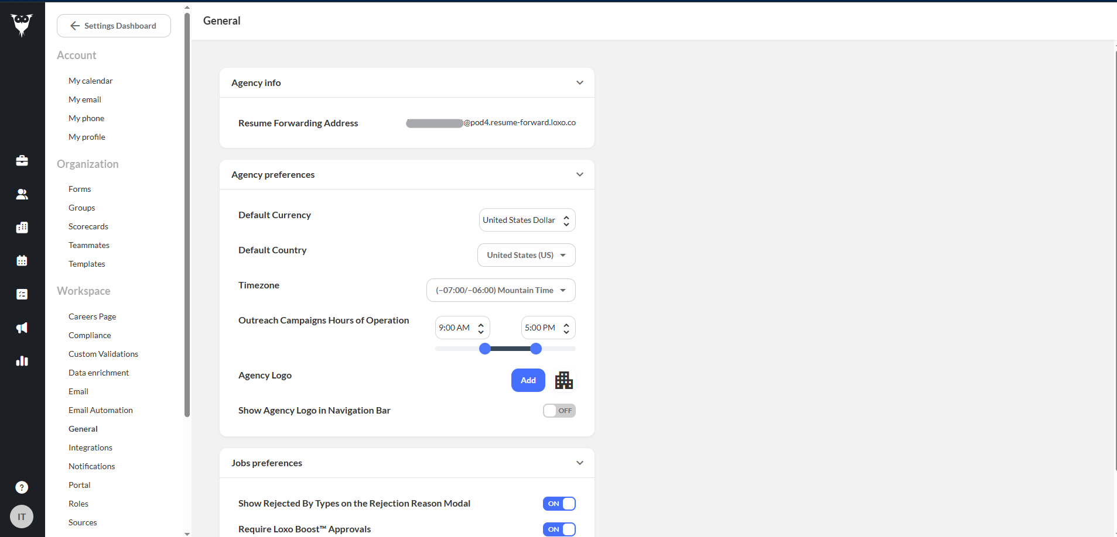Viewport: 1117px width, 537px height.
Task: Go to Forms settings
Action: [x=80, y=189]
